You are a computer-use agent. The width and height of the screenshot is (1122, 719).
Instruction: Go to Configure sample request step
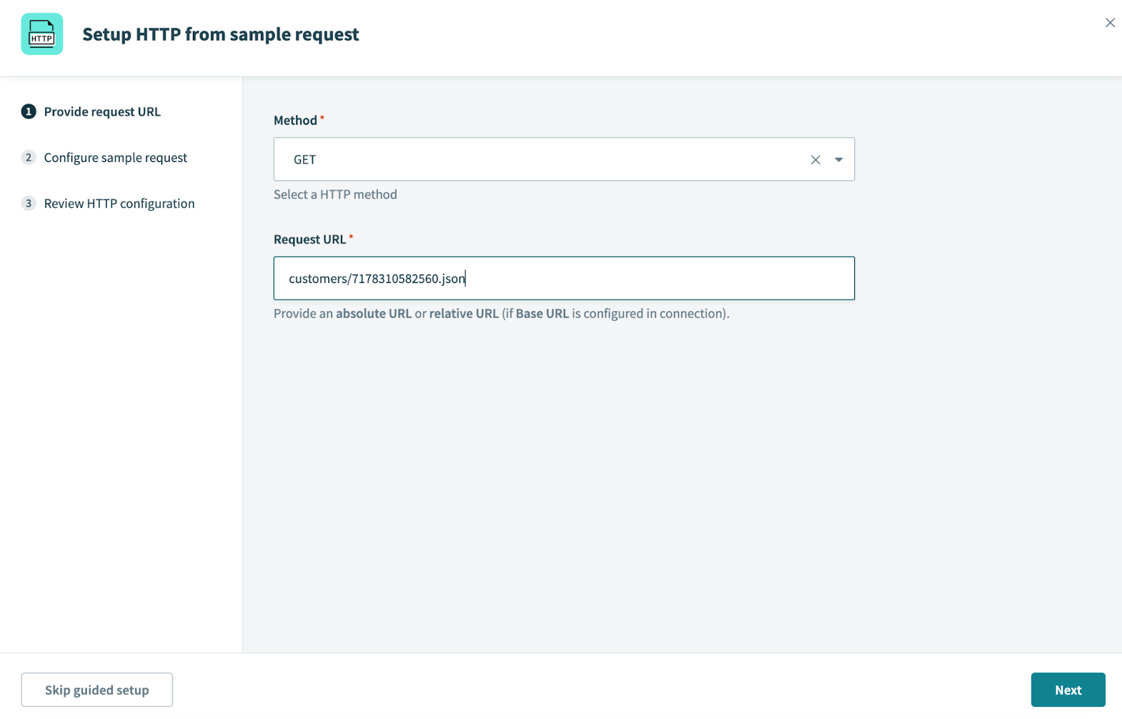(x=116, y=158)
